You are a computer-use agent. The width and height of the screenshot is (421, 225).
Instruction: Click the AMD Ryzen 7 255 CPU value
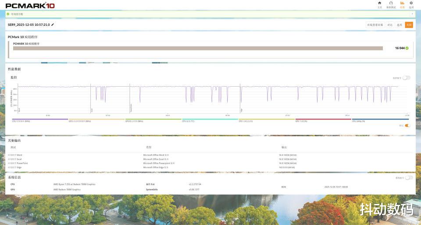pos(74,184)
